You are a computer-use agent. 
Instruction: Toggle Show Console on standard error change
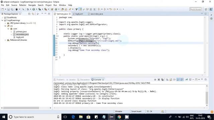(182, 80)
